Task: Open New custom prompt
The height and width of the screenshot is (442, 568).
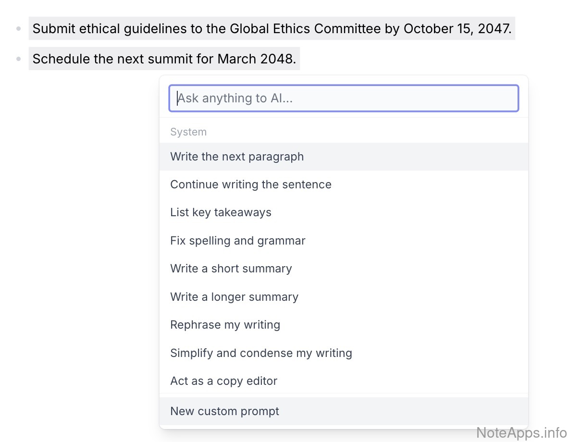Action: 224,411
